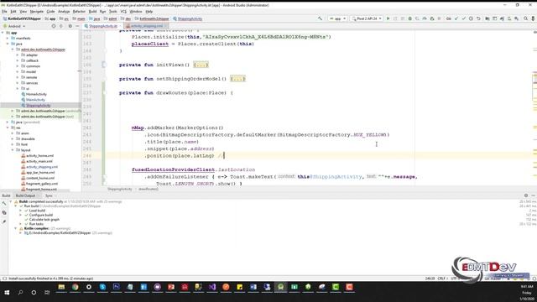537x302 pixels.
Task: Open the File menu
Action: click(4, 12)
